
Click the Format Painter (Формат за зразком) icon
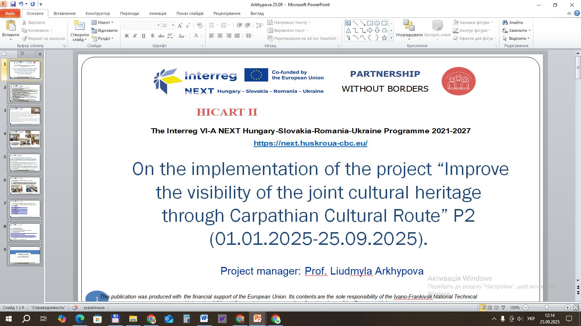(x=24, y=38)
